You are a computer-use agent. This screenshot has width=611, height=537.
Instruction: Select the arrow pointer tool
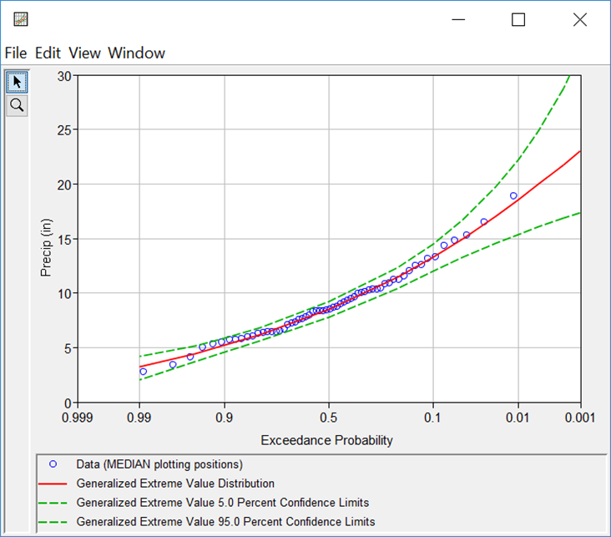coord(17,82)
